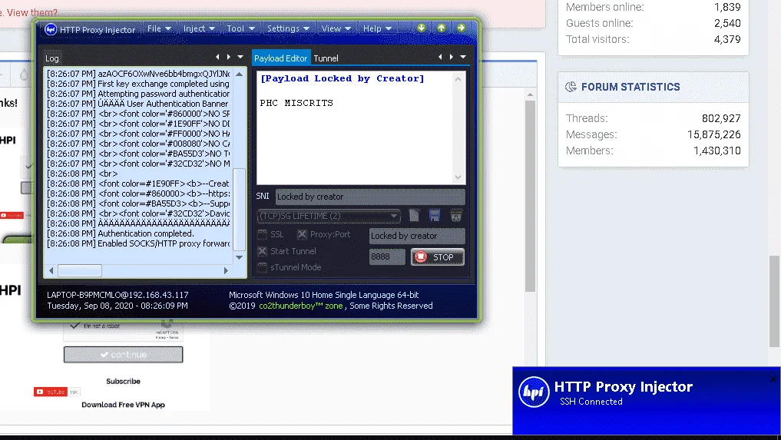Click 'SSH Connected' notification text
781x440 pixels.
click(591, 402)
